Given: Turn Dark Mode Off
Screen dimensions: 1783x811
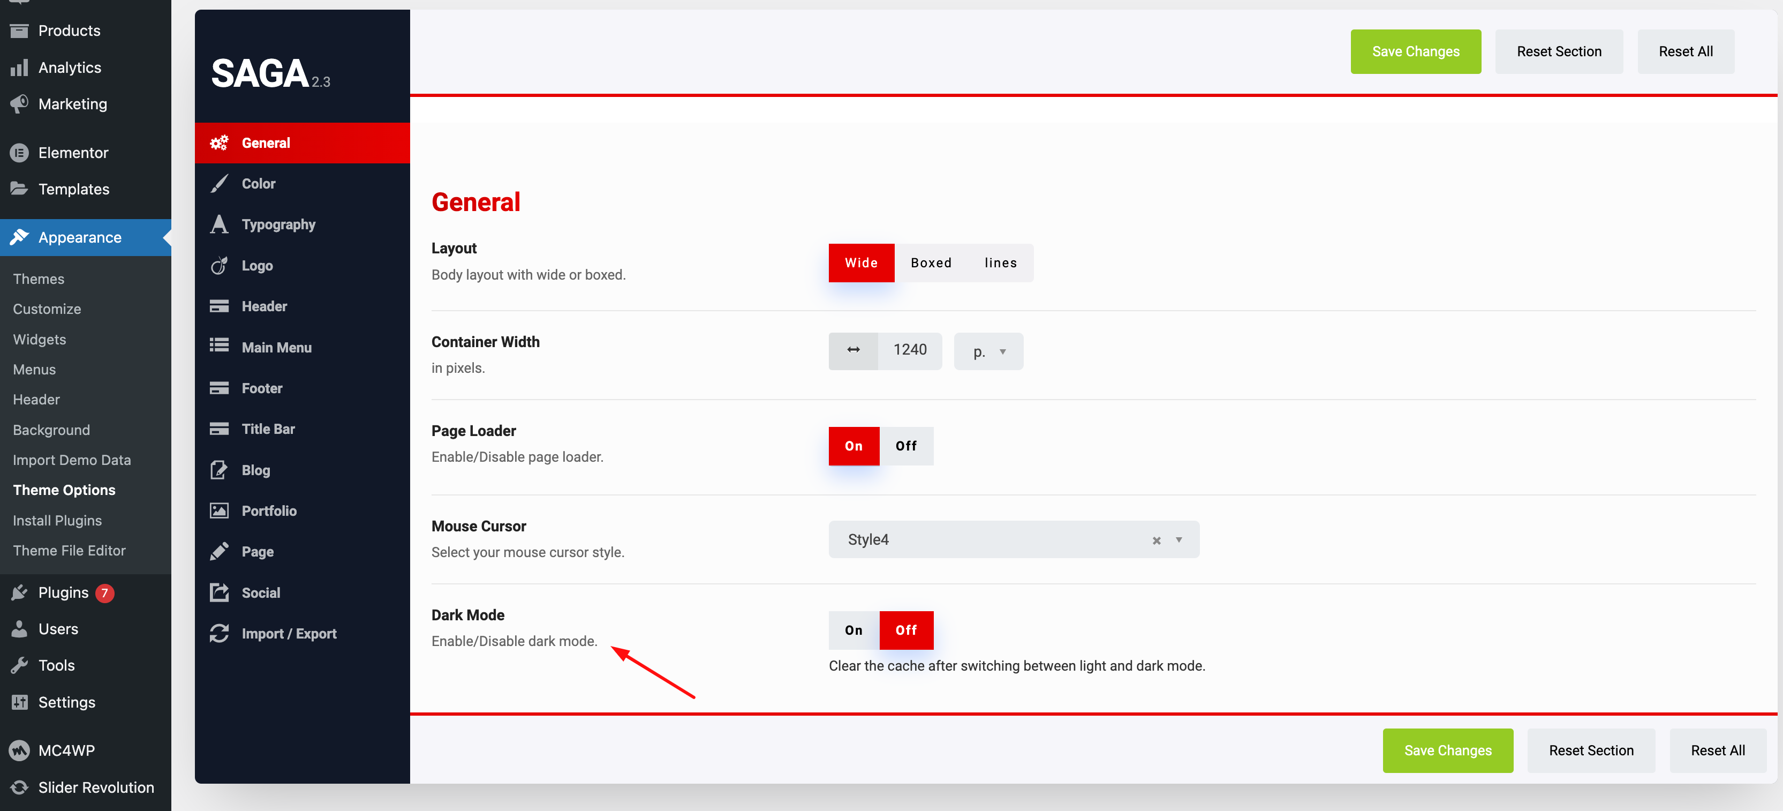Looking at the screenshot, I should coord(906,630).
